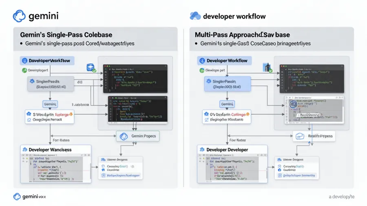
Task: Click the 'Gemini Popecs' box
Action: [x=138, y=136]
